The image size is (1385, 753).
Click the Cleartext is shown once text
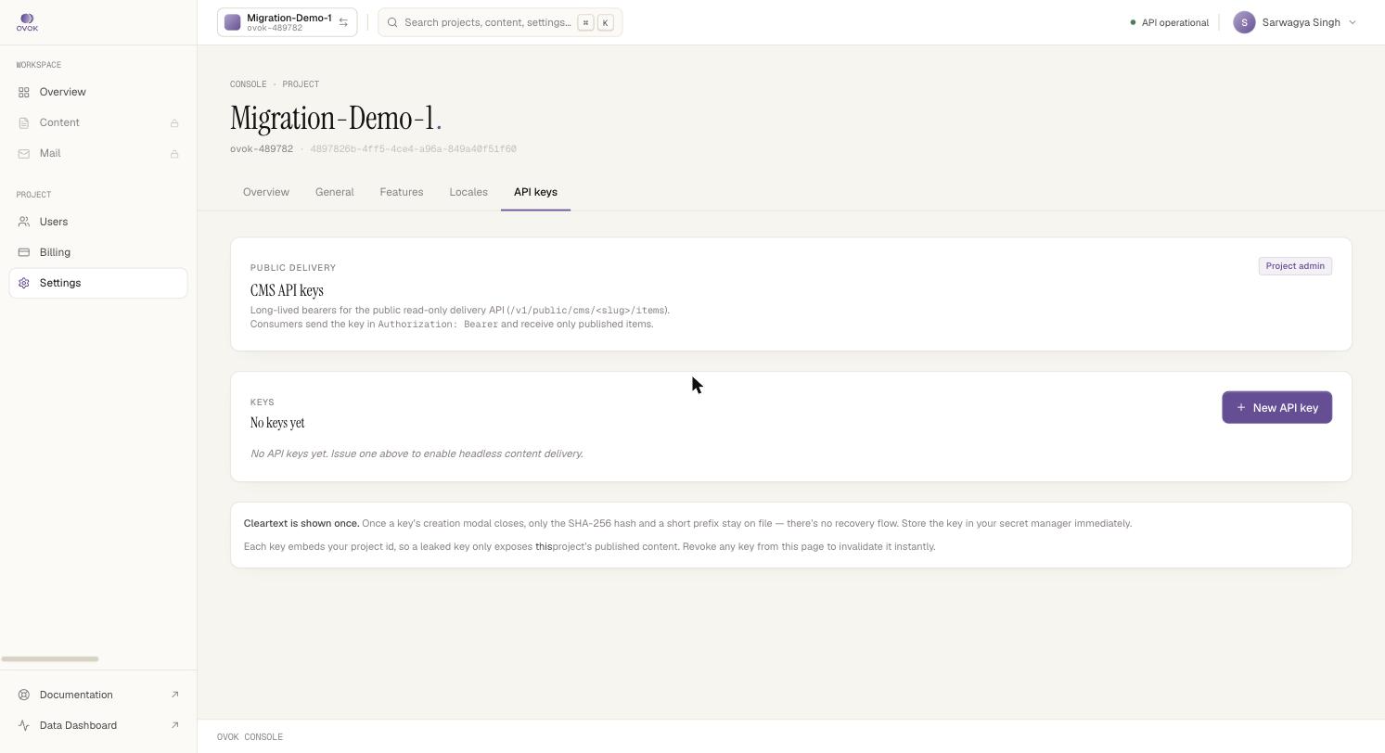click(x=301, y=523)
